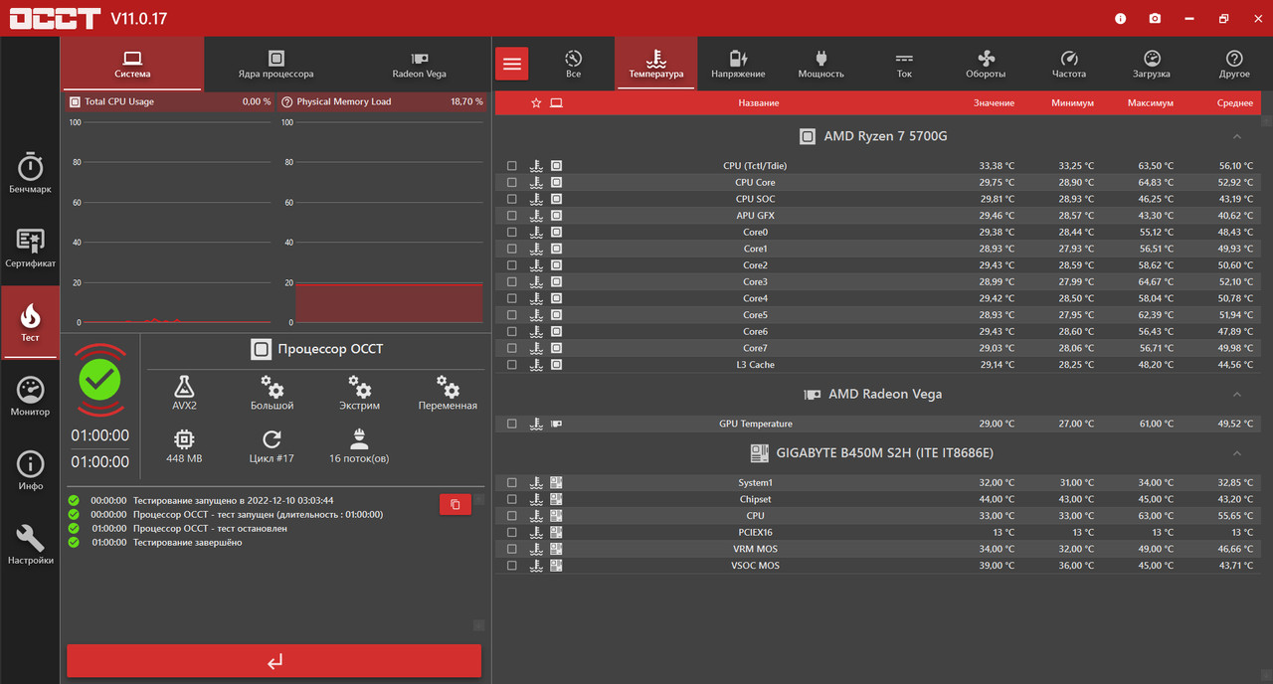The height and width of the screenshot is (684, 1273).
Task: Switch to the Ток tab
Action: click(904, 64)
